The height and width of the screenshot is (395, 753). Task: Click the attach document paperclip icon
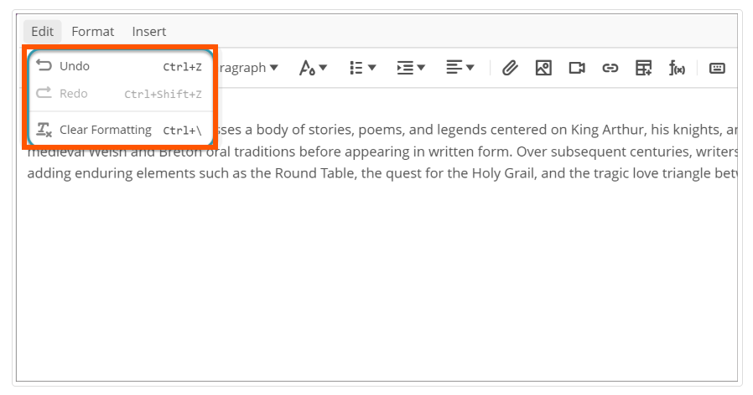[510, 68]
